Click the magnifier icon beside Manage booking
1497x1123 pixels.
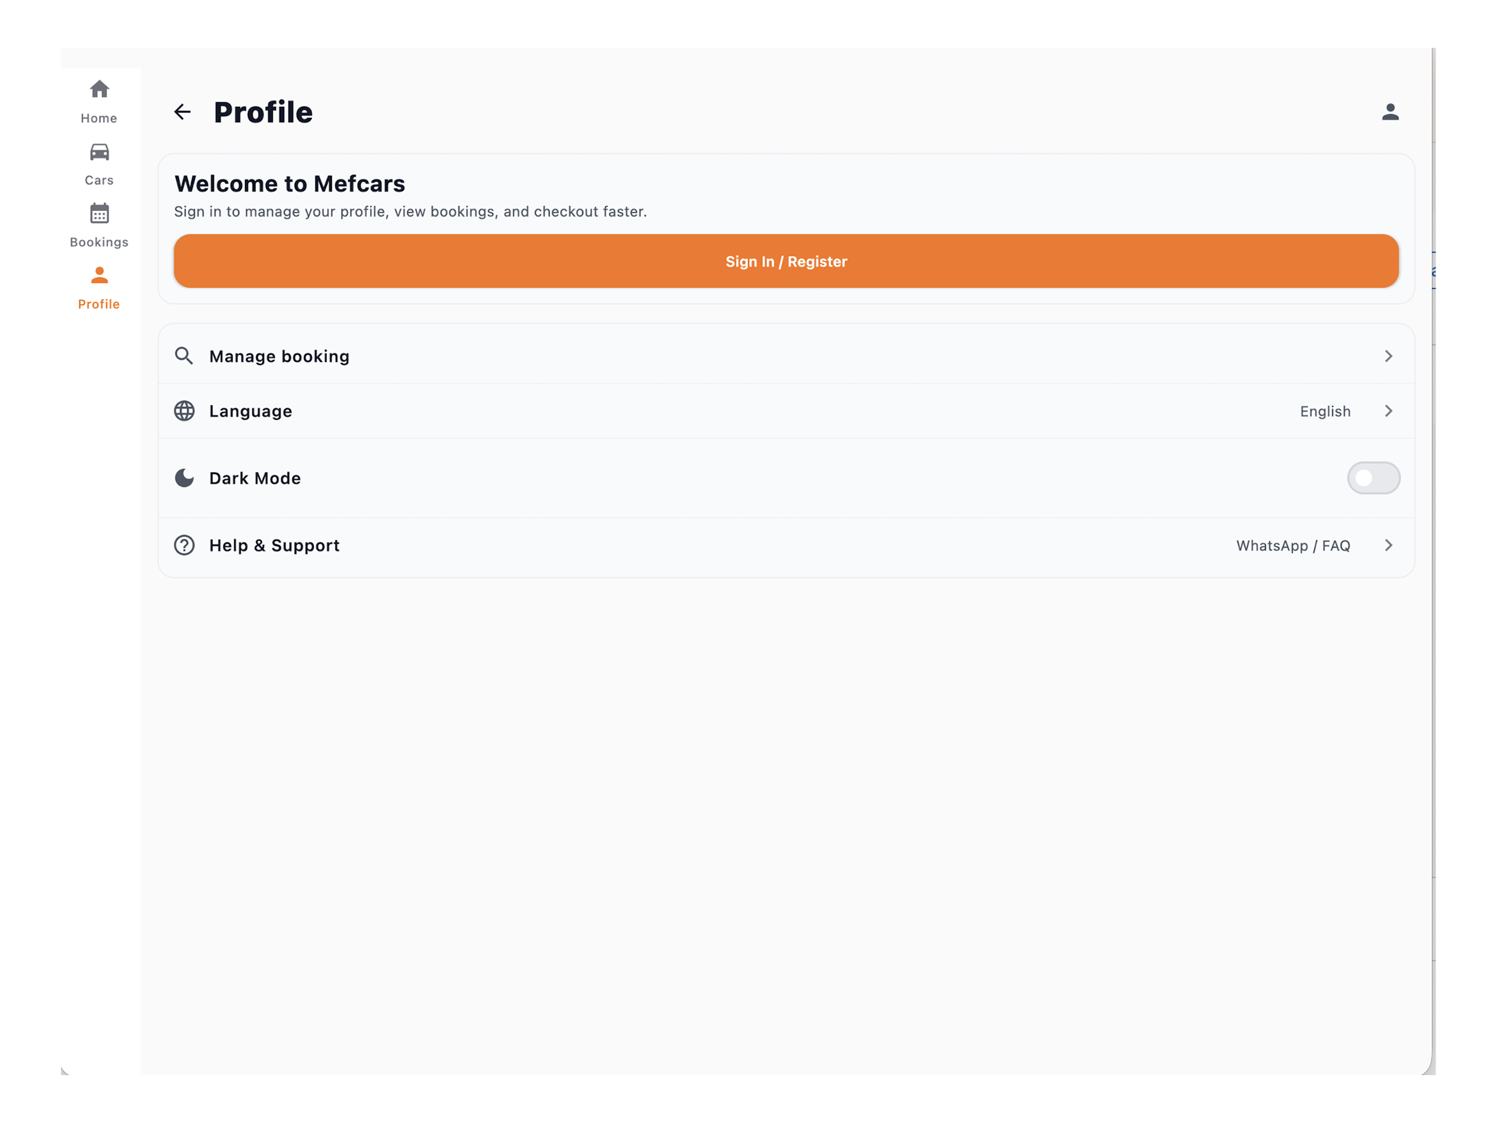pyautogui.click(x=184, y=356)
